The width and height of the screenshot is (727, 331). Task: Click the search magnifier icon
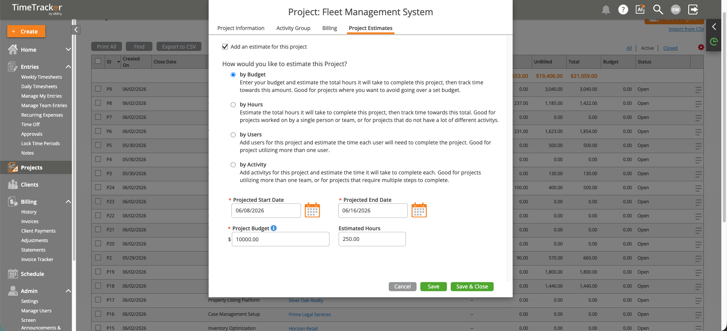click(658, 10)
